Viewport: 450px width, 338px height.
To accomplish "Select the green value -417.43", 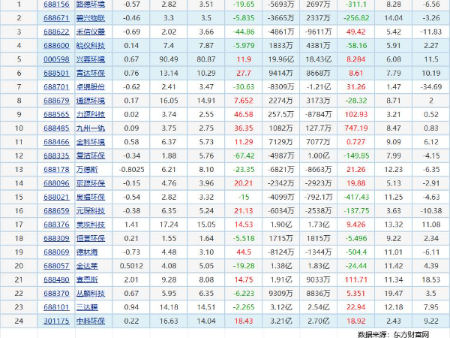I will click(355, 197).
